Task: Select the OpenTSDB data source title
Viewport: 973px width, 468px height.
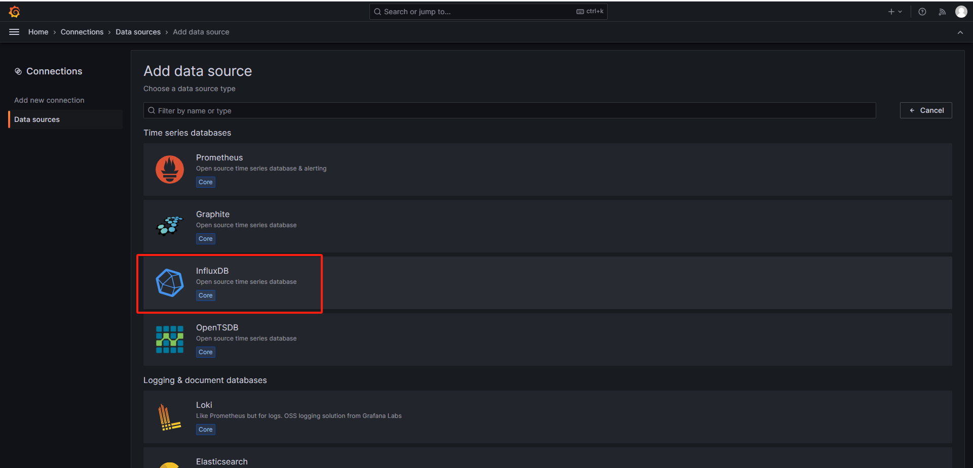Action: point(217,327)
